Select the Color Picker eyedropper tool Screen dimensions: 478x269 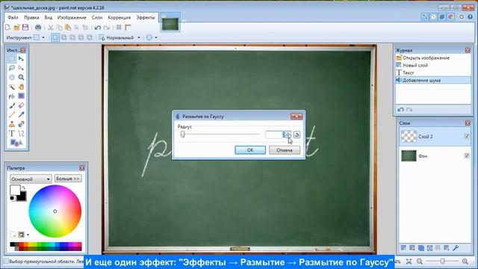(21, 114)
